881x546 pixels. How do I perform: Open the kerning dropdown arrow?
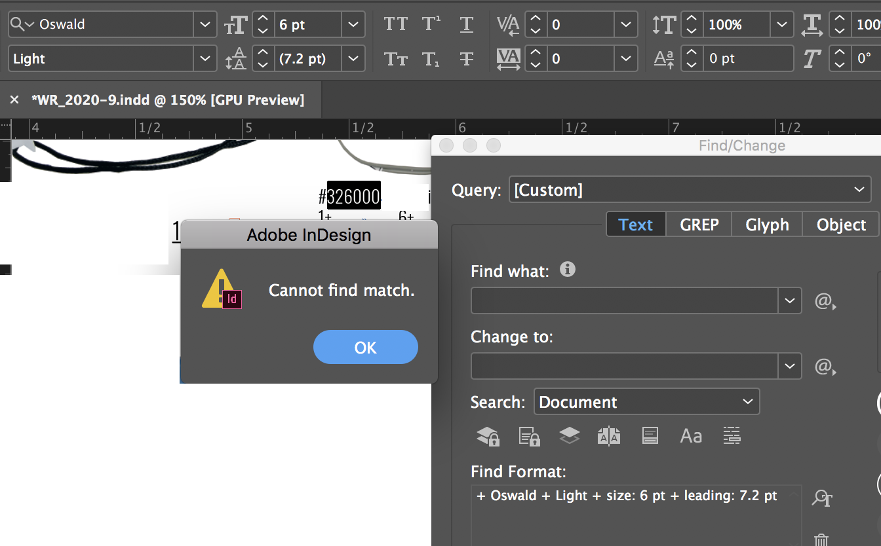(x=626, y=25)
